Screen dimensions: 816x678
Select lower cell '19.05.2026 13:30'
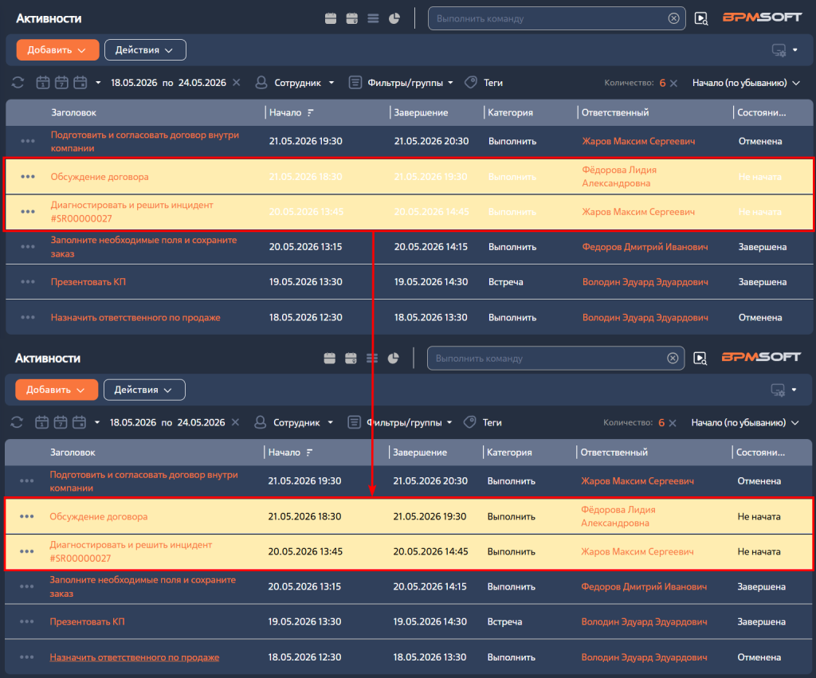click(x=305, y=621)
